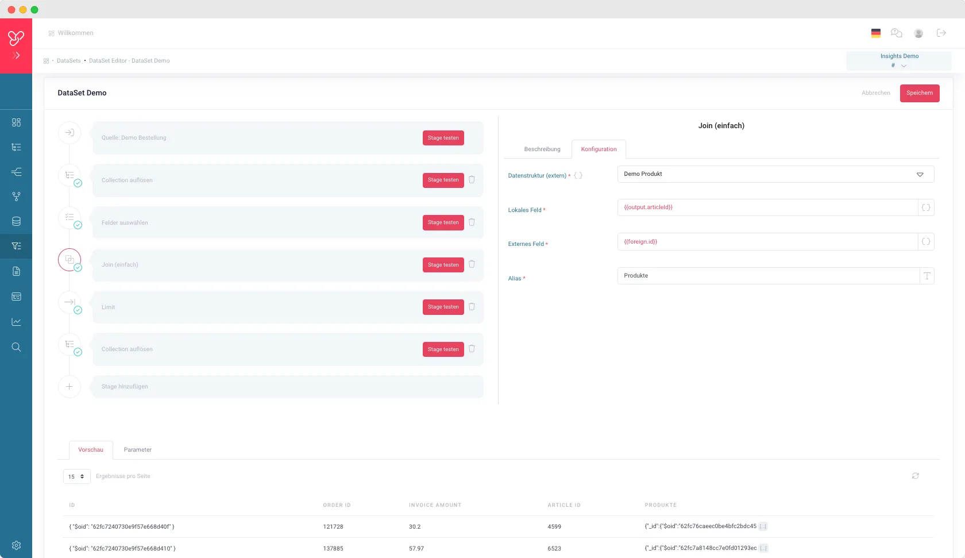Delete the Join (einfach) stage
The image size is (965, 558).
click(x=472, y=264)
